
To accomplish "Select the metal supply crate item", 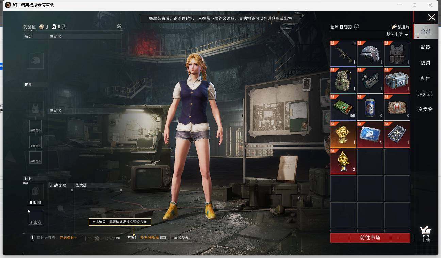I will pyautogui.click(x=397, y=81).
